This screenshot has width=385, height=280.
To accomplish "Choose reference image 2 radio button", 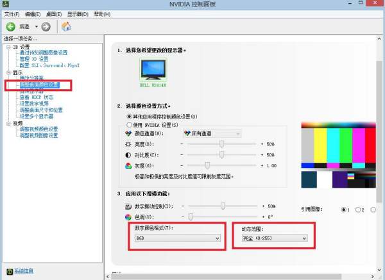I will [358, 210].
